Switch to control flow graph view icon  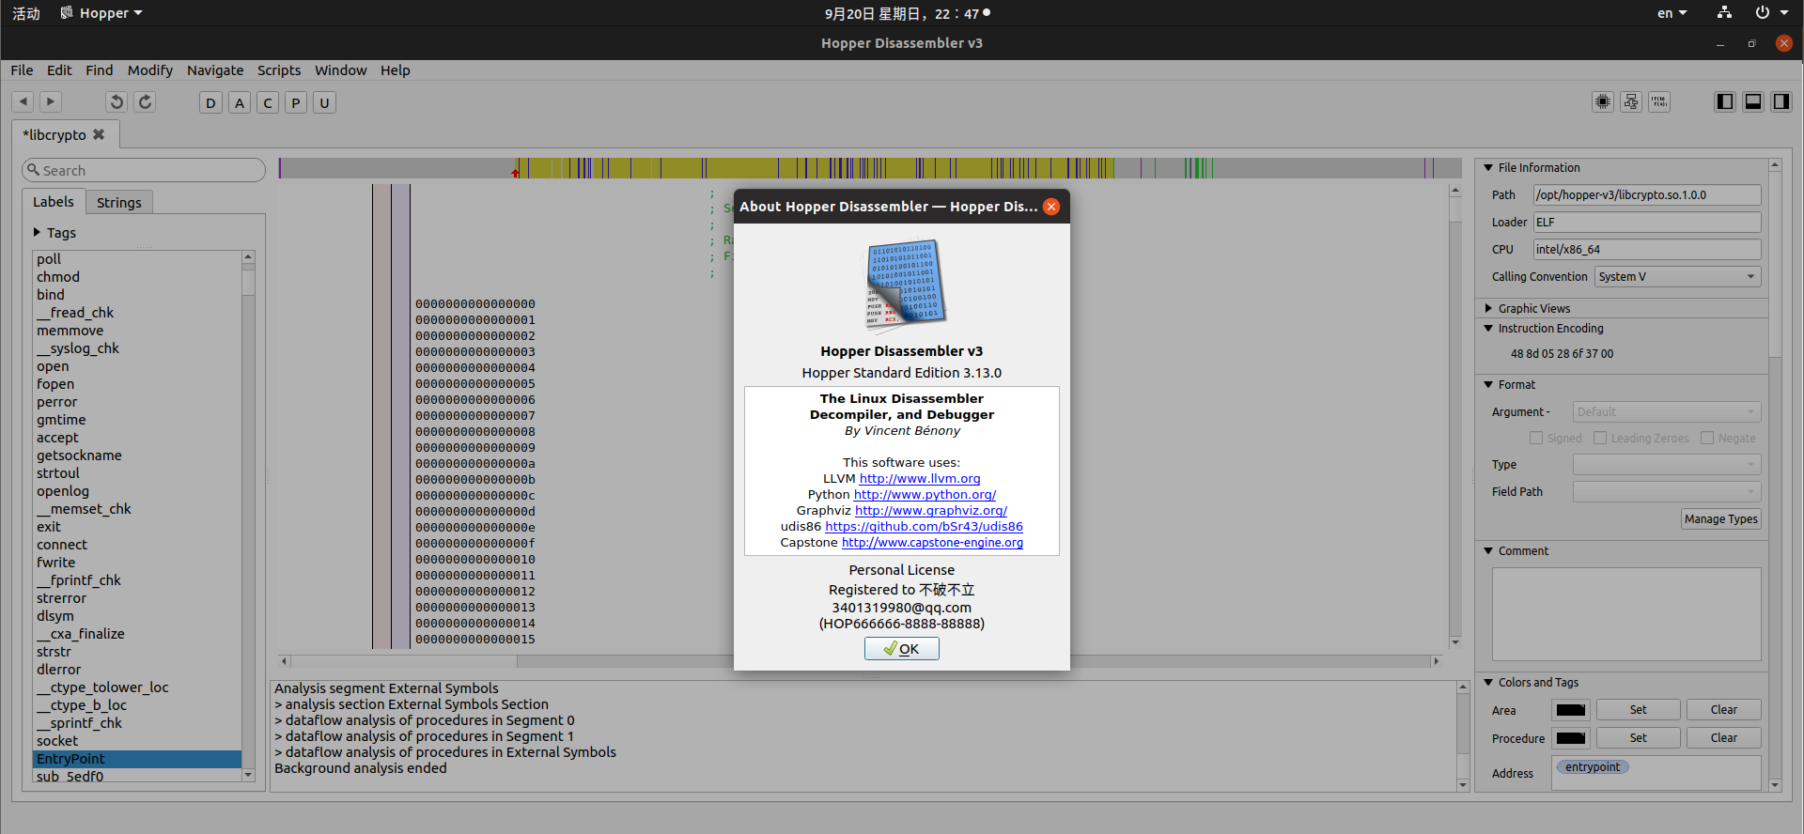(x=1631, y=101)
